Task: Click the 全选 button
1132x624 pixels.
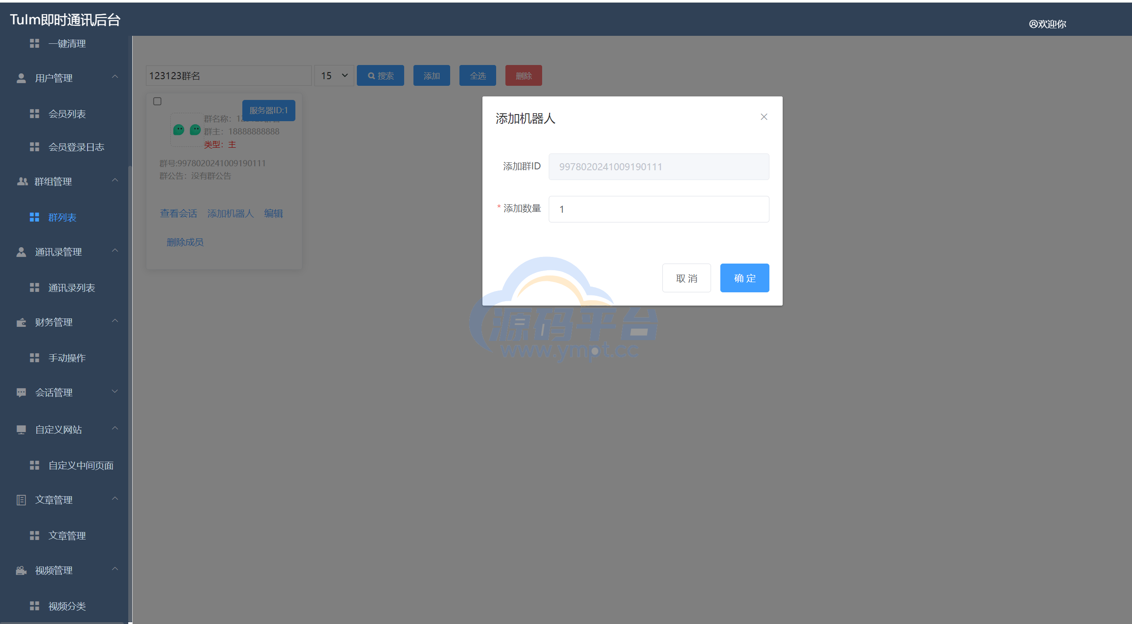Action: [478, 76]
